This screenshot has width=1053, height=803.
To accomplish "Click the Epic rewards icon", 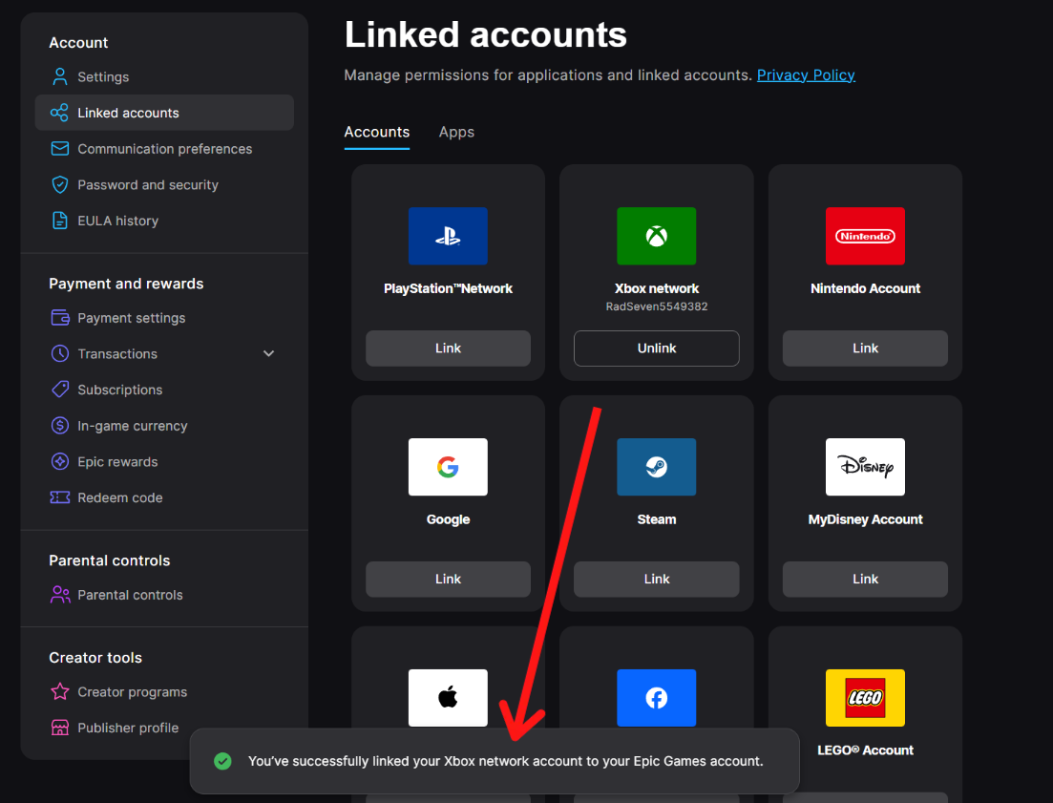I will 60,462.
